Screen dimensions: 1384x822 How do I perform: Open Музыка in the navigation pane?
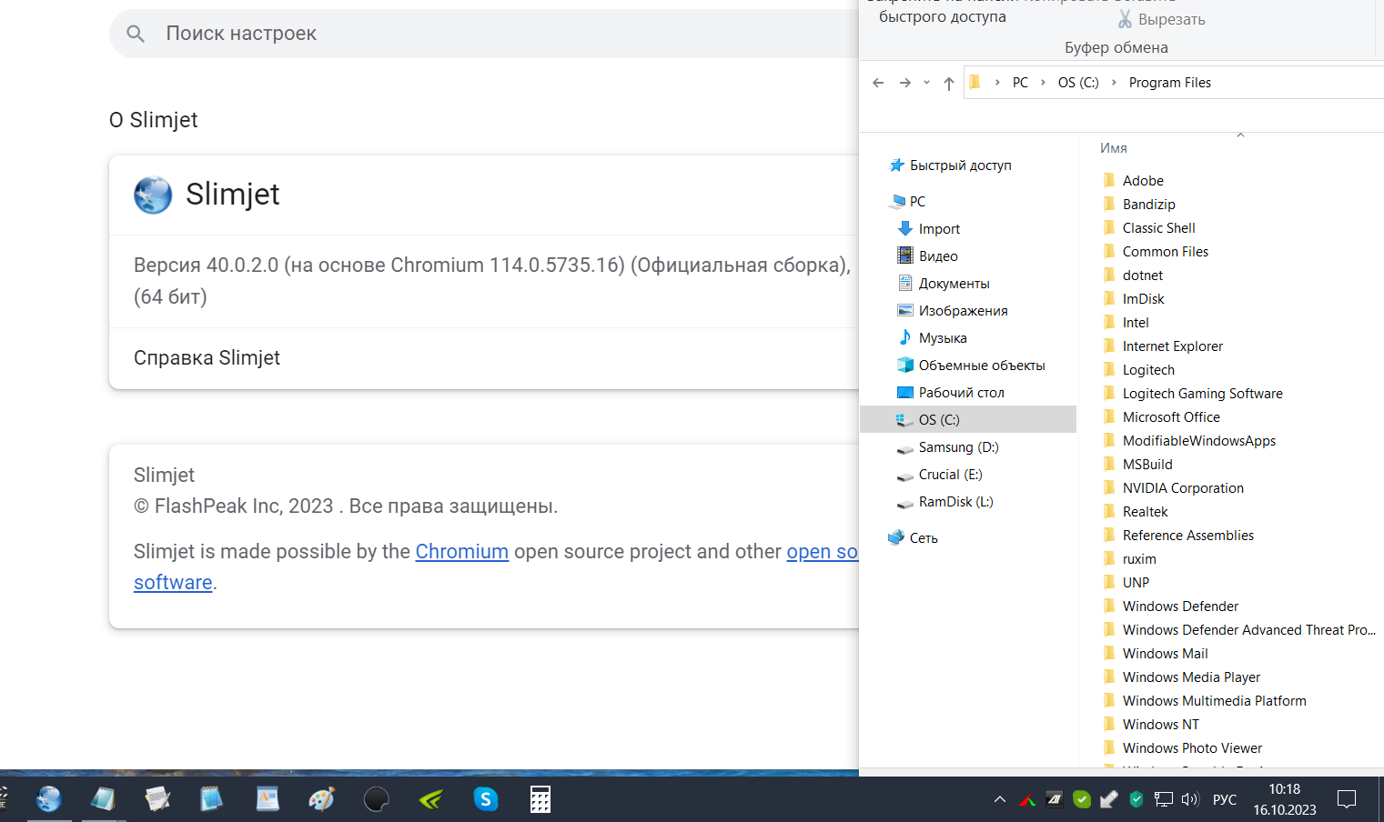[943, 338]
